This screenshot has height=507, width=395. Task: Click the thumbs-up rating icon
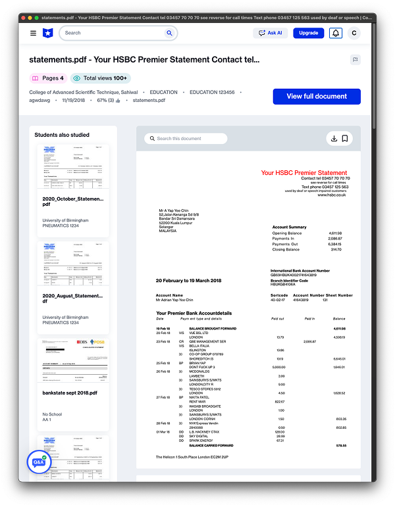pos(118,101)
